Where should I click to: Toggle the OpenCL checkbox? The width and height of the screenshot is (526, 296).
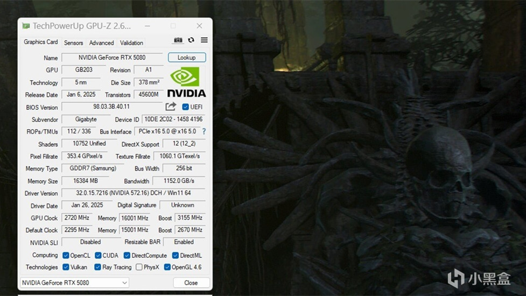tap(66, 256)
